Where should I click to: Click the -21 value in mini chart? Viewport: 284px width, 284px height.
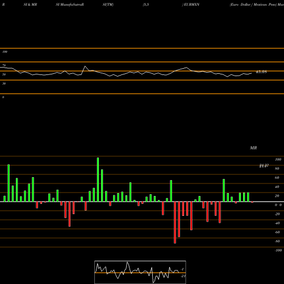click(x=183, y=276)
